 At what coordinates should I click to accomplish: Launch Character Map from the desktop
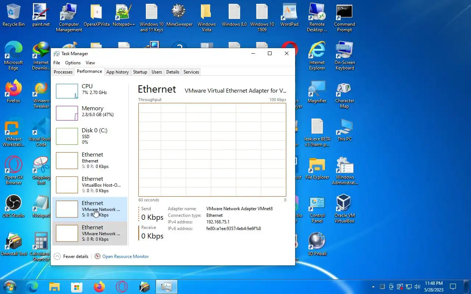[x=345, y=94]
